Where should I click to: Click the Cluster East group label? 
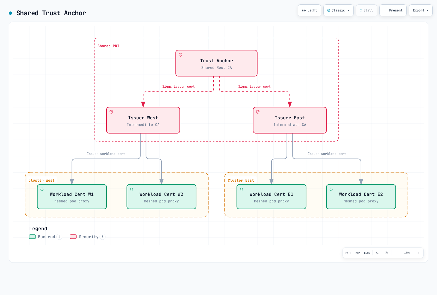coord(241,181)
